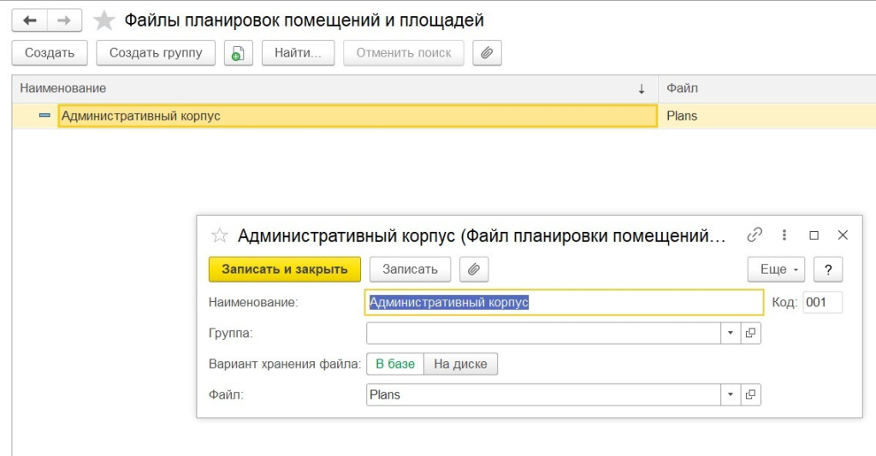Click the get link chain icon
Image resolution: width=876 pixels, height=456 pixels.
(755, 235)
